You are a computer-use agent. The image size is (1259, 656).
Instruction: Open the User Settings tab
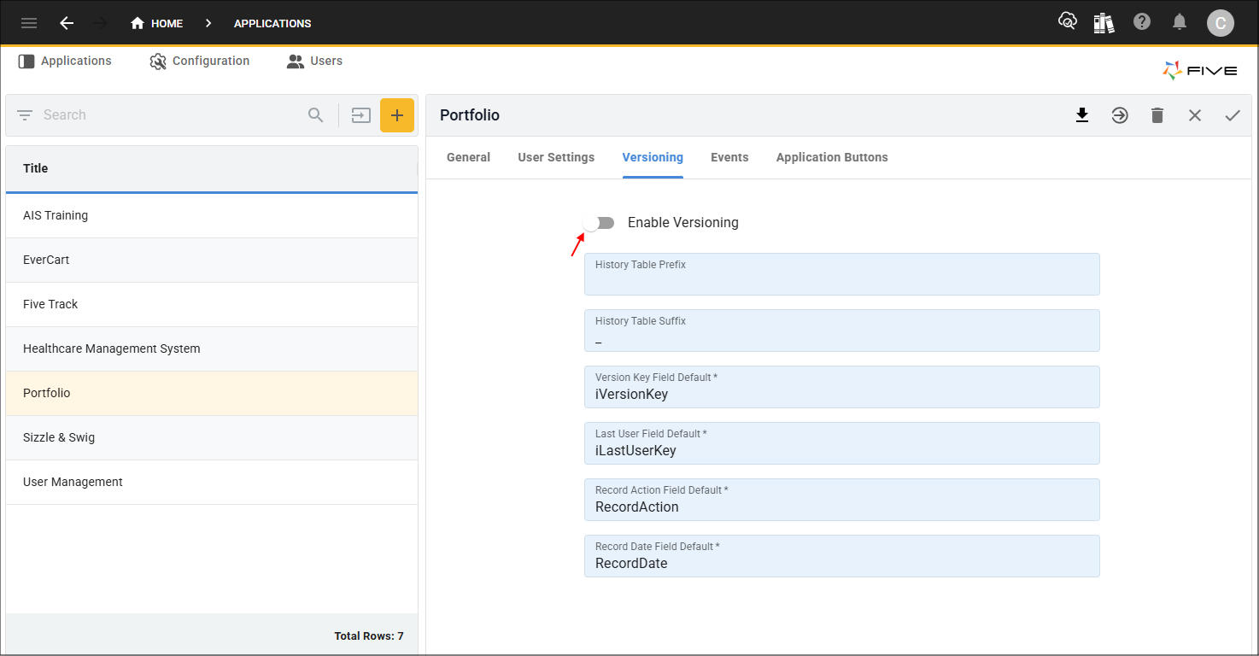556,157
